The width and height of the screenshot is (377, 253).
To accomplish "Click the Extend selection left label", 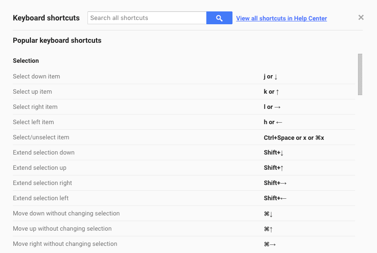I will 40,198.
